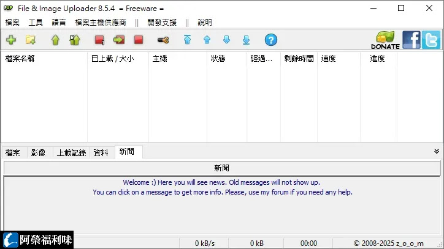Switch to the 資料 tab
Screen dimensions: 444x249
pos(101,152)
